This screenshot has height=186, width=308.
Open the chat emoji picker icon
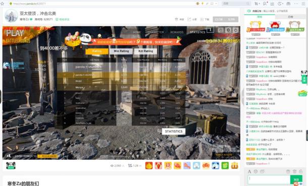255,171
